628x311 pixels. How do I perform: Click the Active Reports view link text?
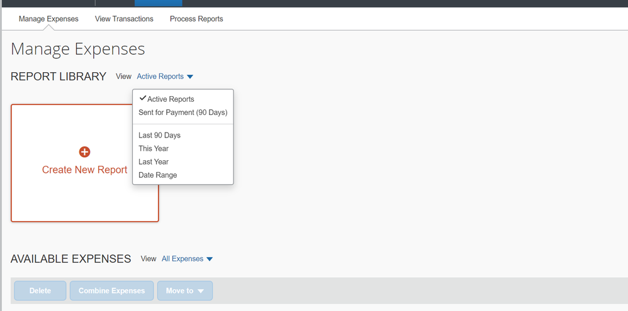[x=160, y=77]
